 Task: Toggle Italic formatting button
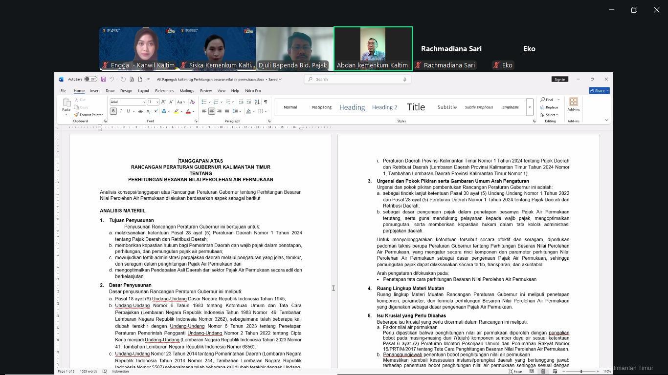(121, 111)
